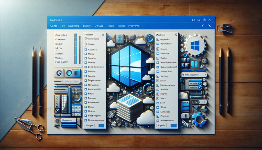Click the 'Yobipre' button
The image size is (262, 150).
[x=90, y=125]
